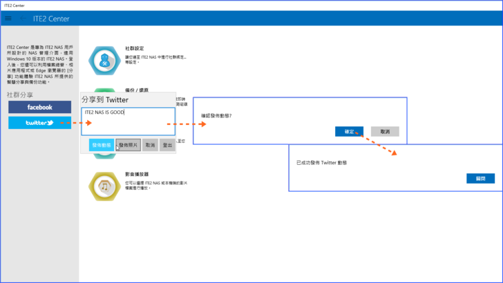Click the 確認發佈動態? prompt text
Screen dimensions: 503x283
click(216, 116)
